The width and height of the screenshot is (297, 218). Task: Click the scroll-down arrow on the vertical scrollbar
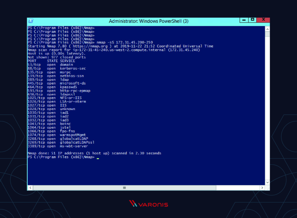click(267, 182)
